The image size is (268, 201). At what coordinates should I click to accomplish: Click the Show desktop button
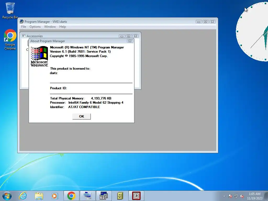pos(266,196)
